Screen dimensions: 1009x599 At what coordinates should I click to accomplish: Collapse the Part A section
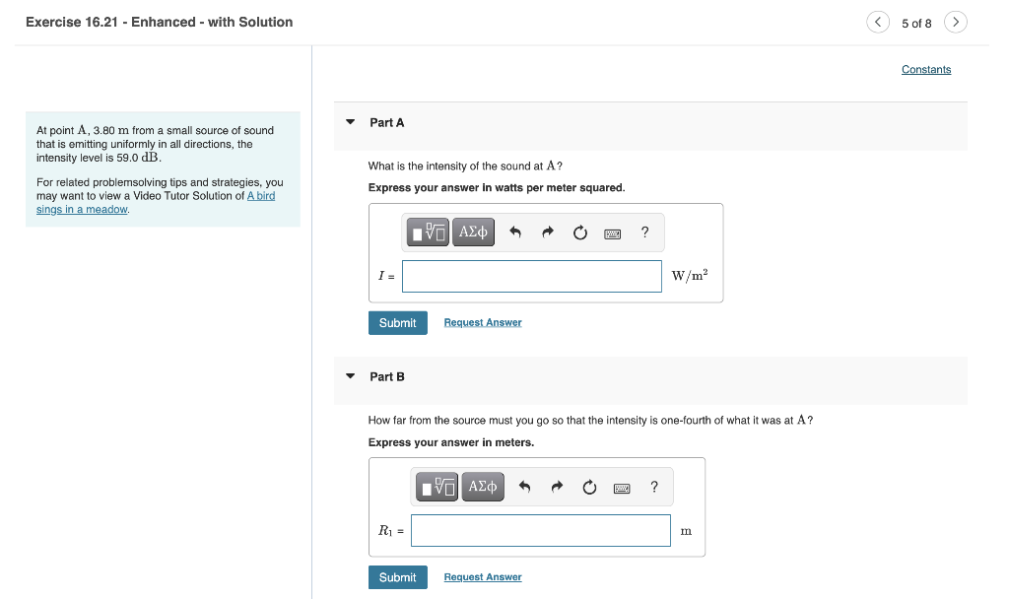tap(351, 121)
